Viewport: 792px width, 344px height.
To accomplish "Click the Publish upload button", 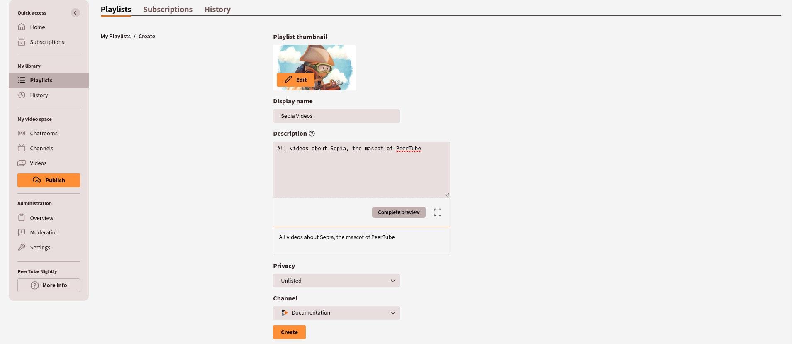I will pyautogui.click(x=49, y=180).
